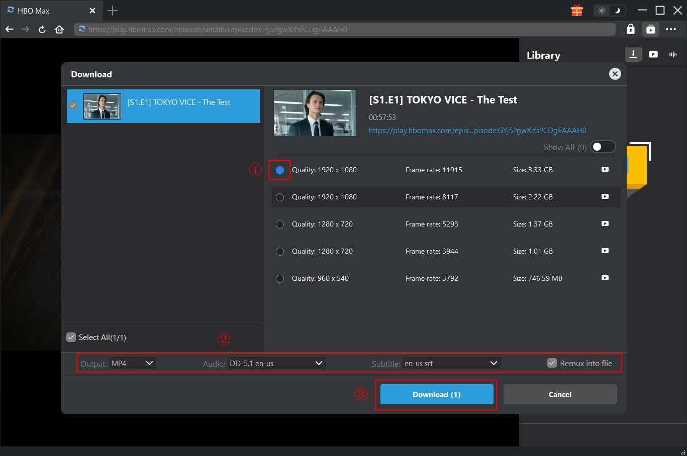Click video icon on 3.33 GB row
687x456 pixels.
pyautogui.click(x=605, y=170)
